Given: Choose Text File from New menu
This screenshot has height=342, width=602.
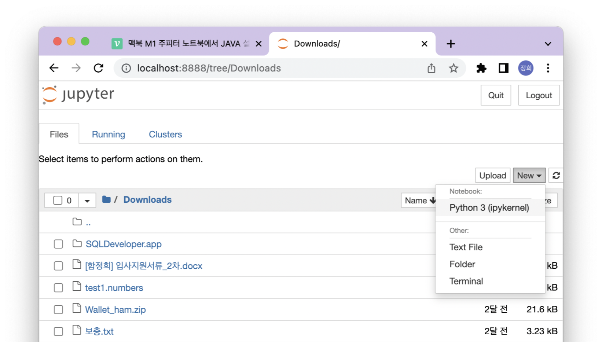Looking at the screenshot, I should coord(490,247).
